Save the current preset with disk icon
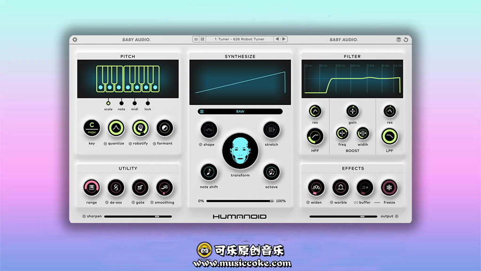This screenshot has width=481, height=271. pos(202,40)
